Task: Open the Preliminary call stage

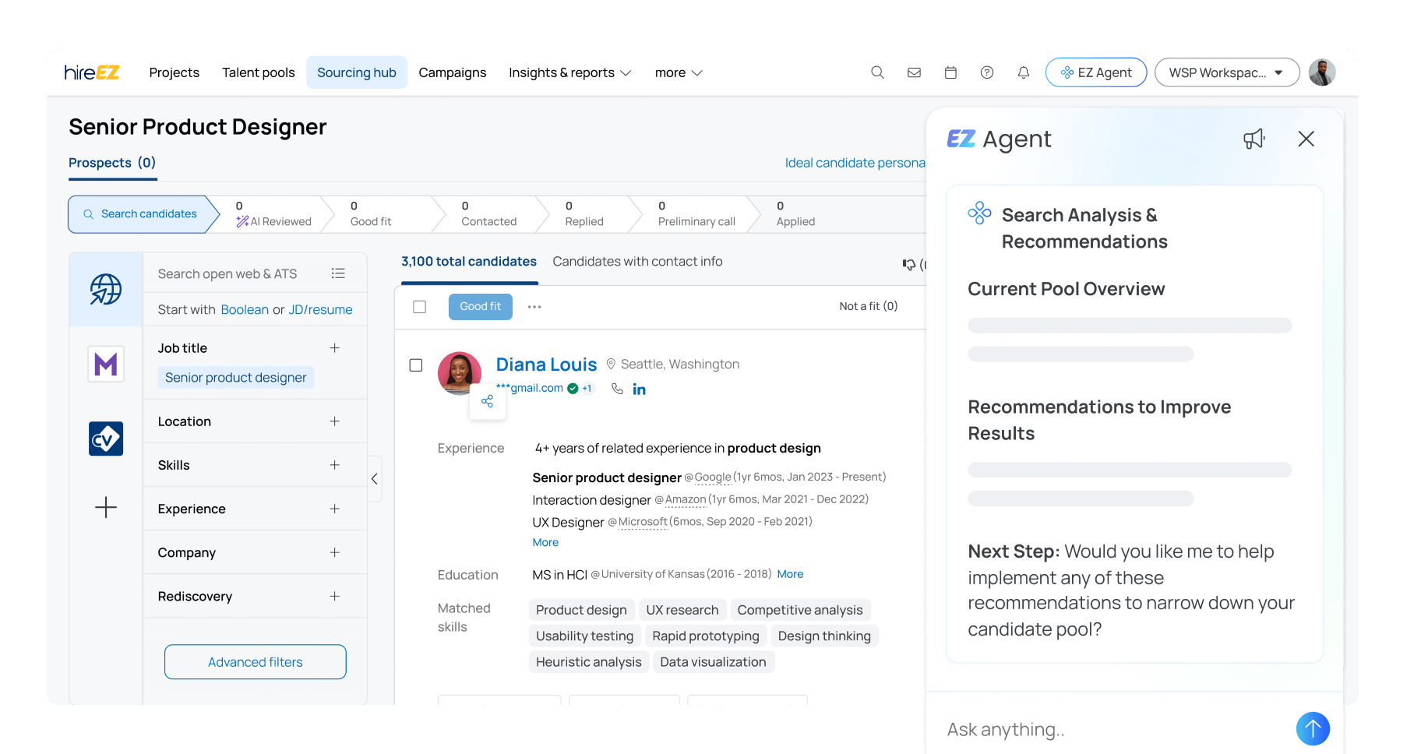Action: (x=696, y=214)
